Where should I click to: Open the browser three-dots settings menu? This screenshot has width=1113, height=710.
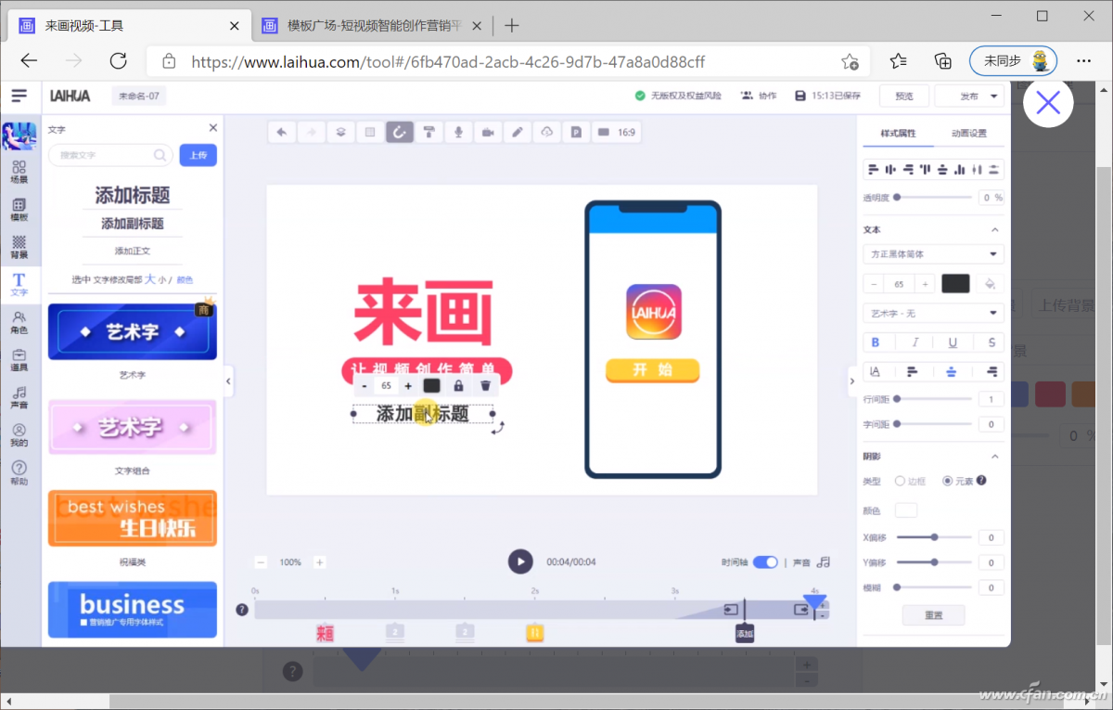[1083, 61]
